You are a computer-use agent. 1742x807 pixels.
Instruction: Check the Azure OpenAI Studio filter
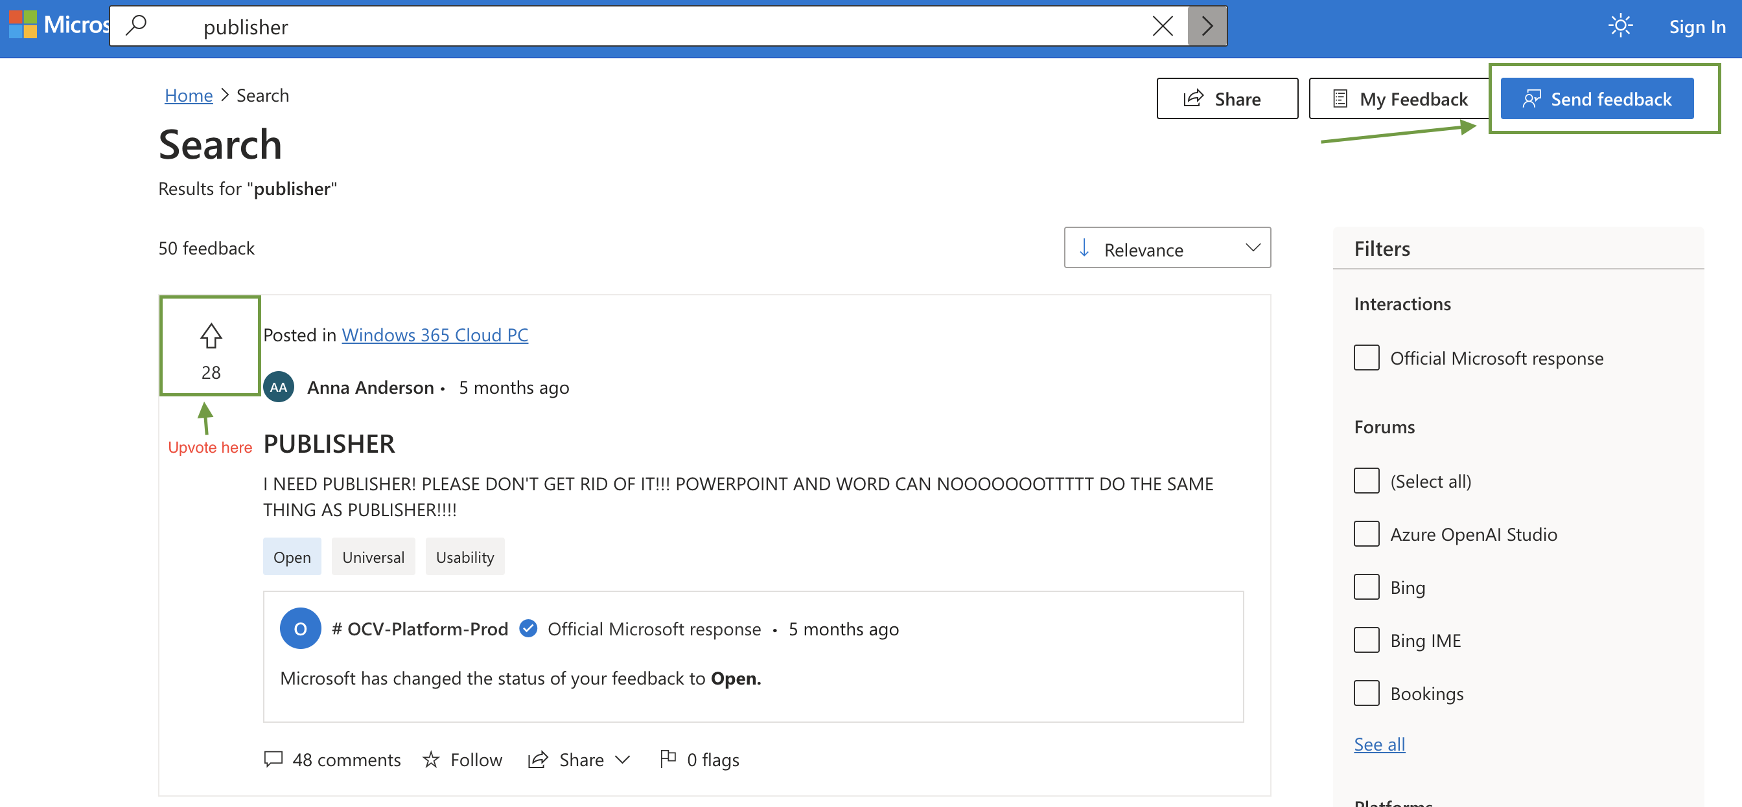[x=1367, y=534]
